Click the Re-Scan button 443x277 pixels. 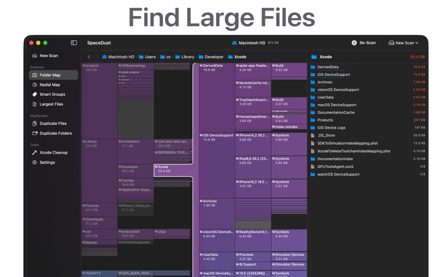tap(364, 43)
